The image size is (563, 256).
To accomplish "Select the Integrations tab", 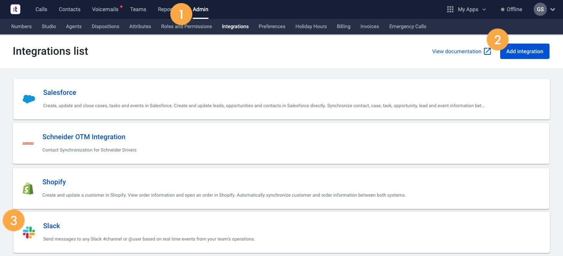I will point(235,27).
